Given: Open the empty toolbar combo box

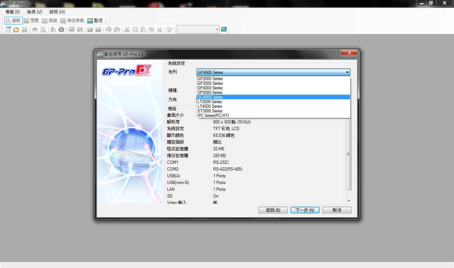Looking at the screenshot, I should [198, 29].
